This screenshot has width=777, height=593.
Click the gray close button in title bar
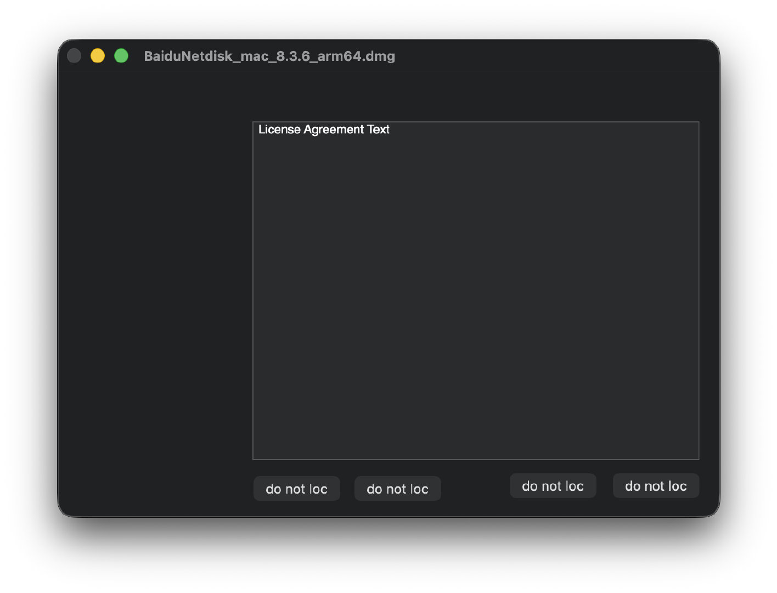pyautogui.click(x=74, y=55)
